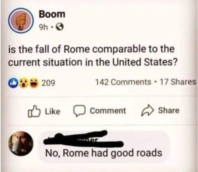Open the 9h post timestamp
The width and height of the screenshot is (198, 172).
43,27
